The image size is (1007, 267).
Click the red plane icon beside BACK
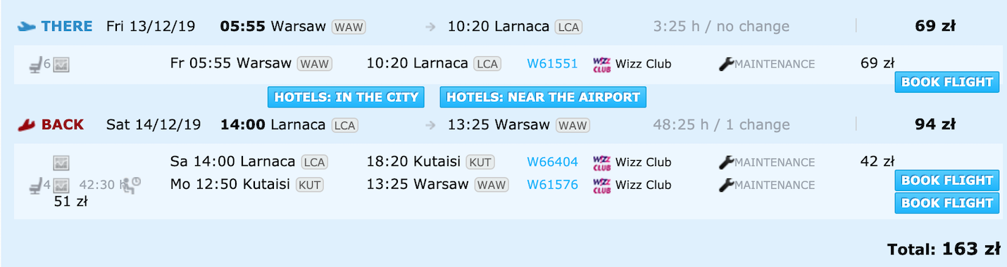[x=27, y=125]
